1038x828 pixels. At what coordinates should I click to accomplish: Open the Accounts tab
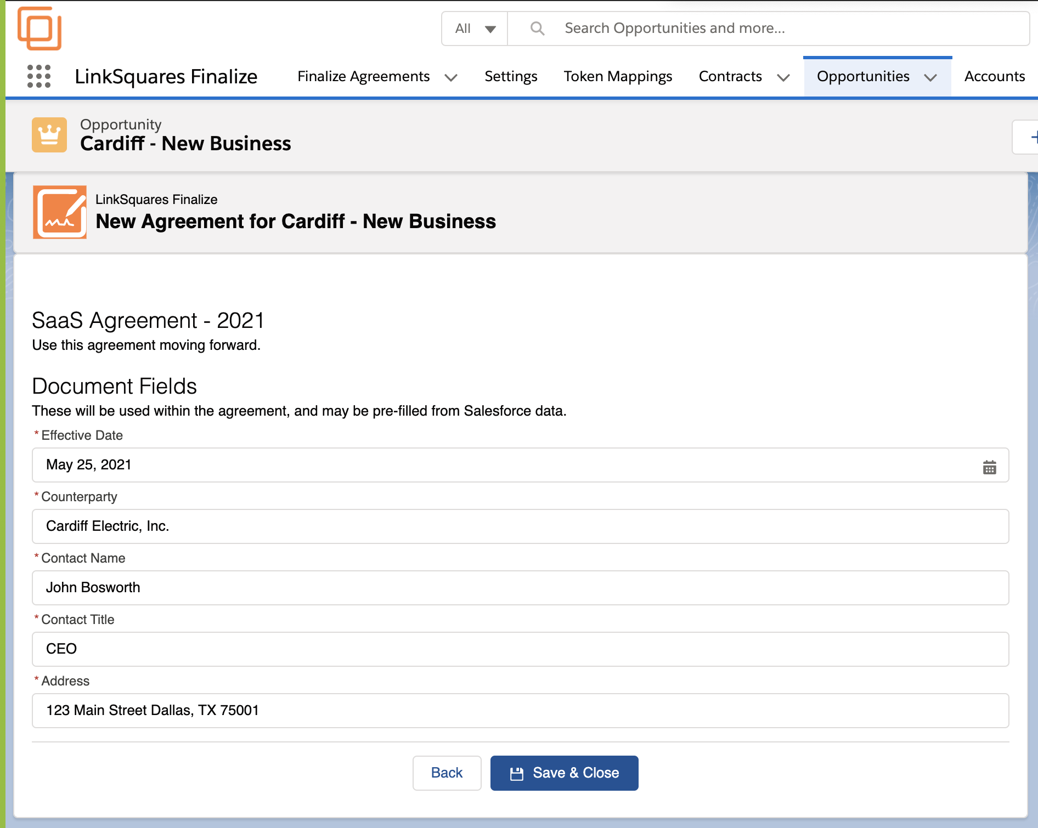[994, 76]
